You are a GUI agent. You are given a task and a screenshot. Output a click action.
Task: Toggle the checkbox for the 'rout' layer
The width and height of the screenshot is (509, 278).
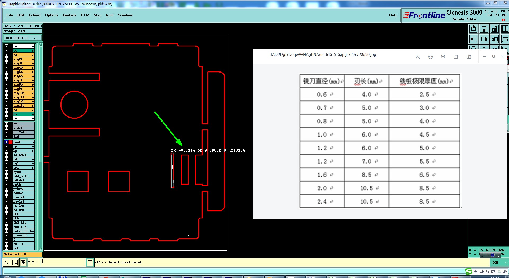pos(6,142)
